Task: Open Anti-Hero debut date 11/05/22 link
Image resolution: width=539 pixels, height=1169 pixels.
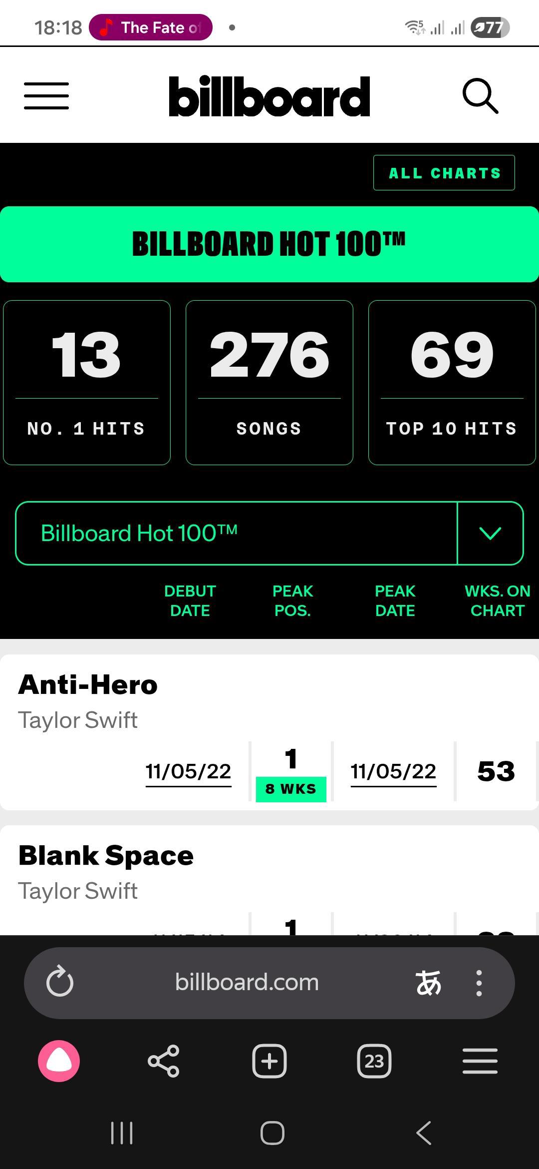Action: tap(188, 771)
